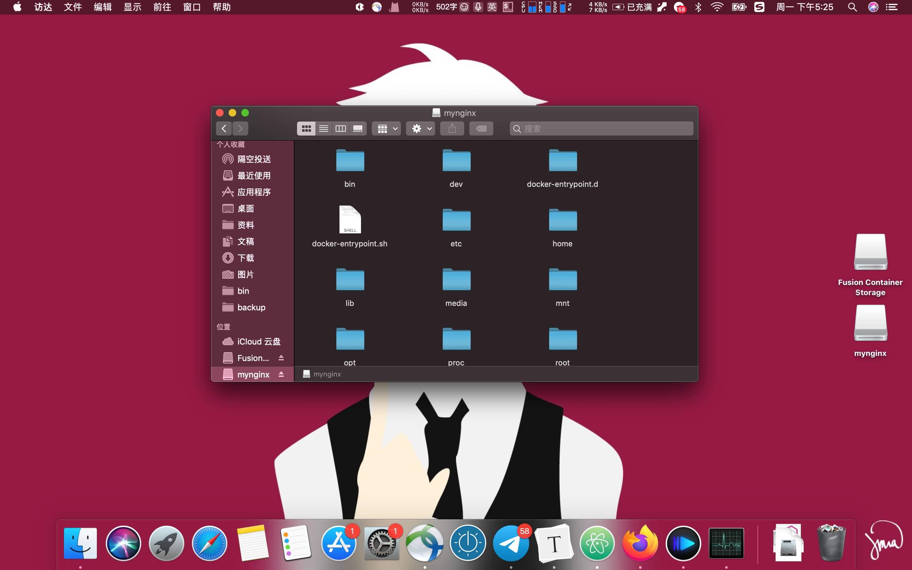Eject the Fusion volume in sidebar
The width and height of the screenshot is (912, 570).
(x=281, y=358)
